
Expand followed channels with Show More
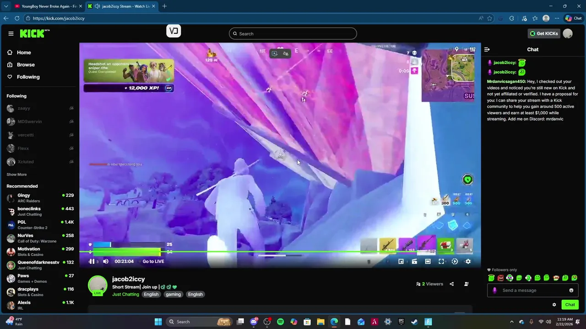tap(16, 175)
